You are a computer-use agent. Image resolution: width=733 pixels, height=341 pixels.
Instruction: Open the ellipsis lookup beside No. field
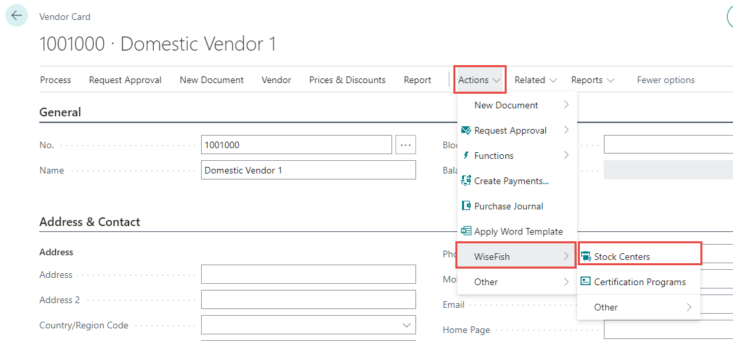(405, 145)
